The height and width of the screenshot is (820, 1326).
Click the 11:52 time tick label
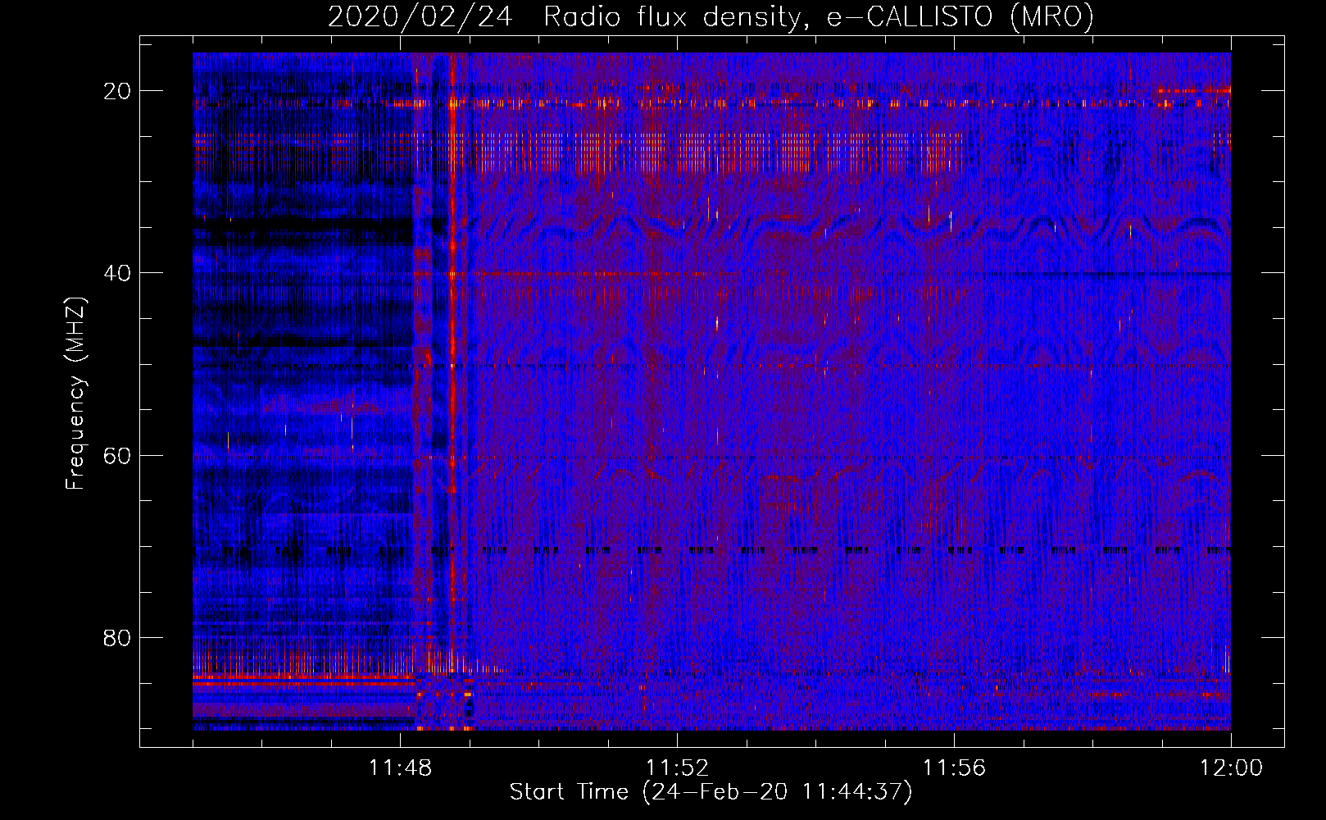click(677, 768)
